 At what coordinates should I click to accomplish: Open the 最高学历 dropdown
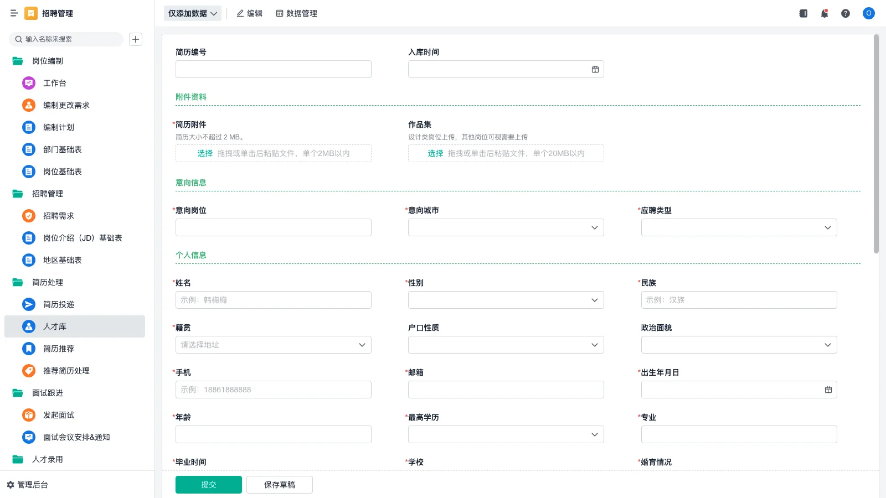pyautogui.click(x=594, y=434)
